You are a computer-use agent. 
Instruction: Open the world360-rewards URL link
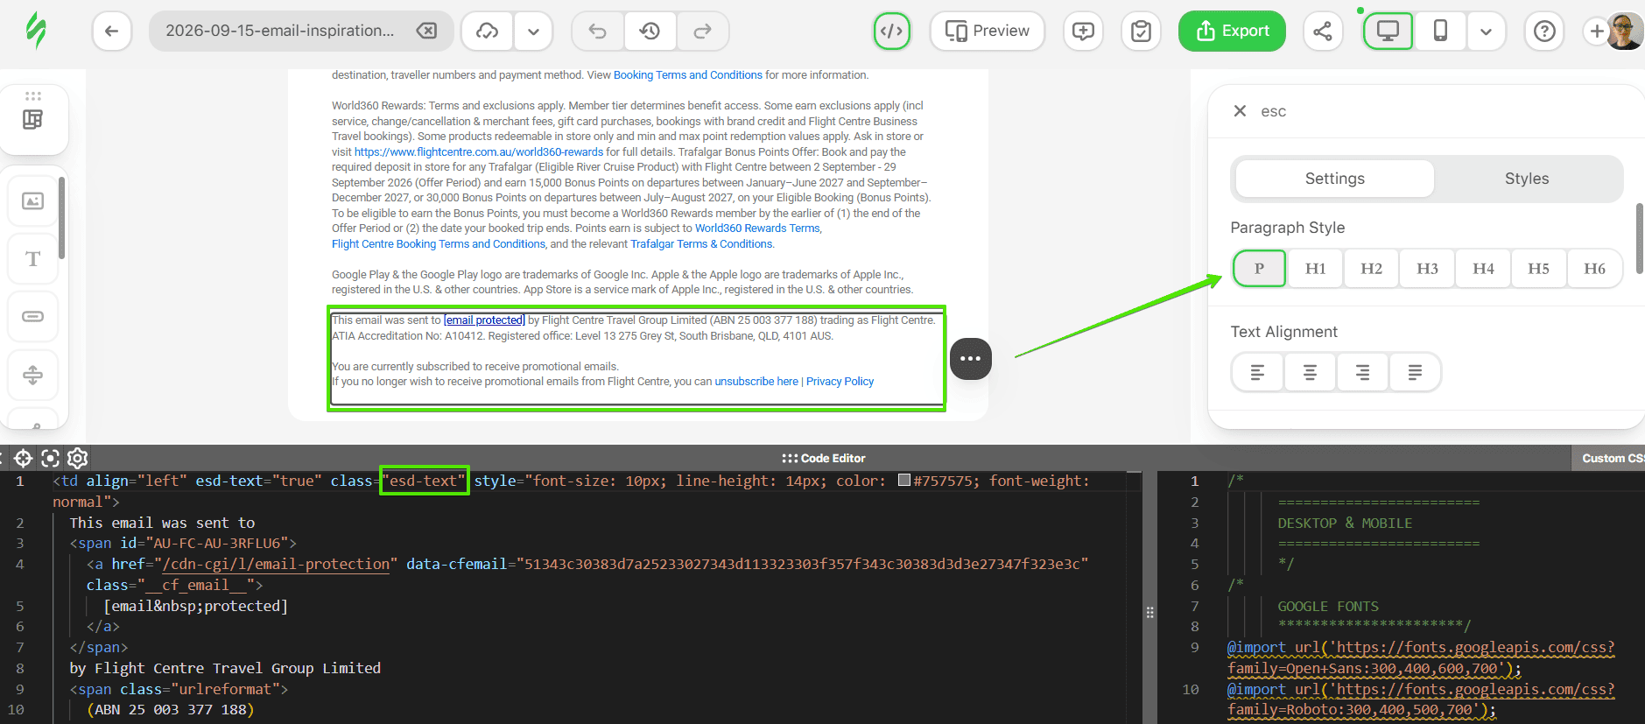pos(479,152)
